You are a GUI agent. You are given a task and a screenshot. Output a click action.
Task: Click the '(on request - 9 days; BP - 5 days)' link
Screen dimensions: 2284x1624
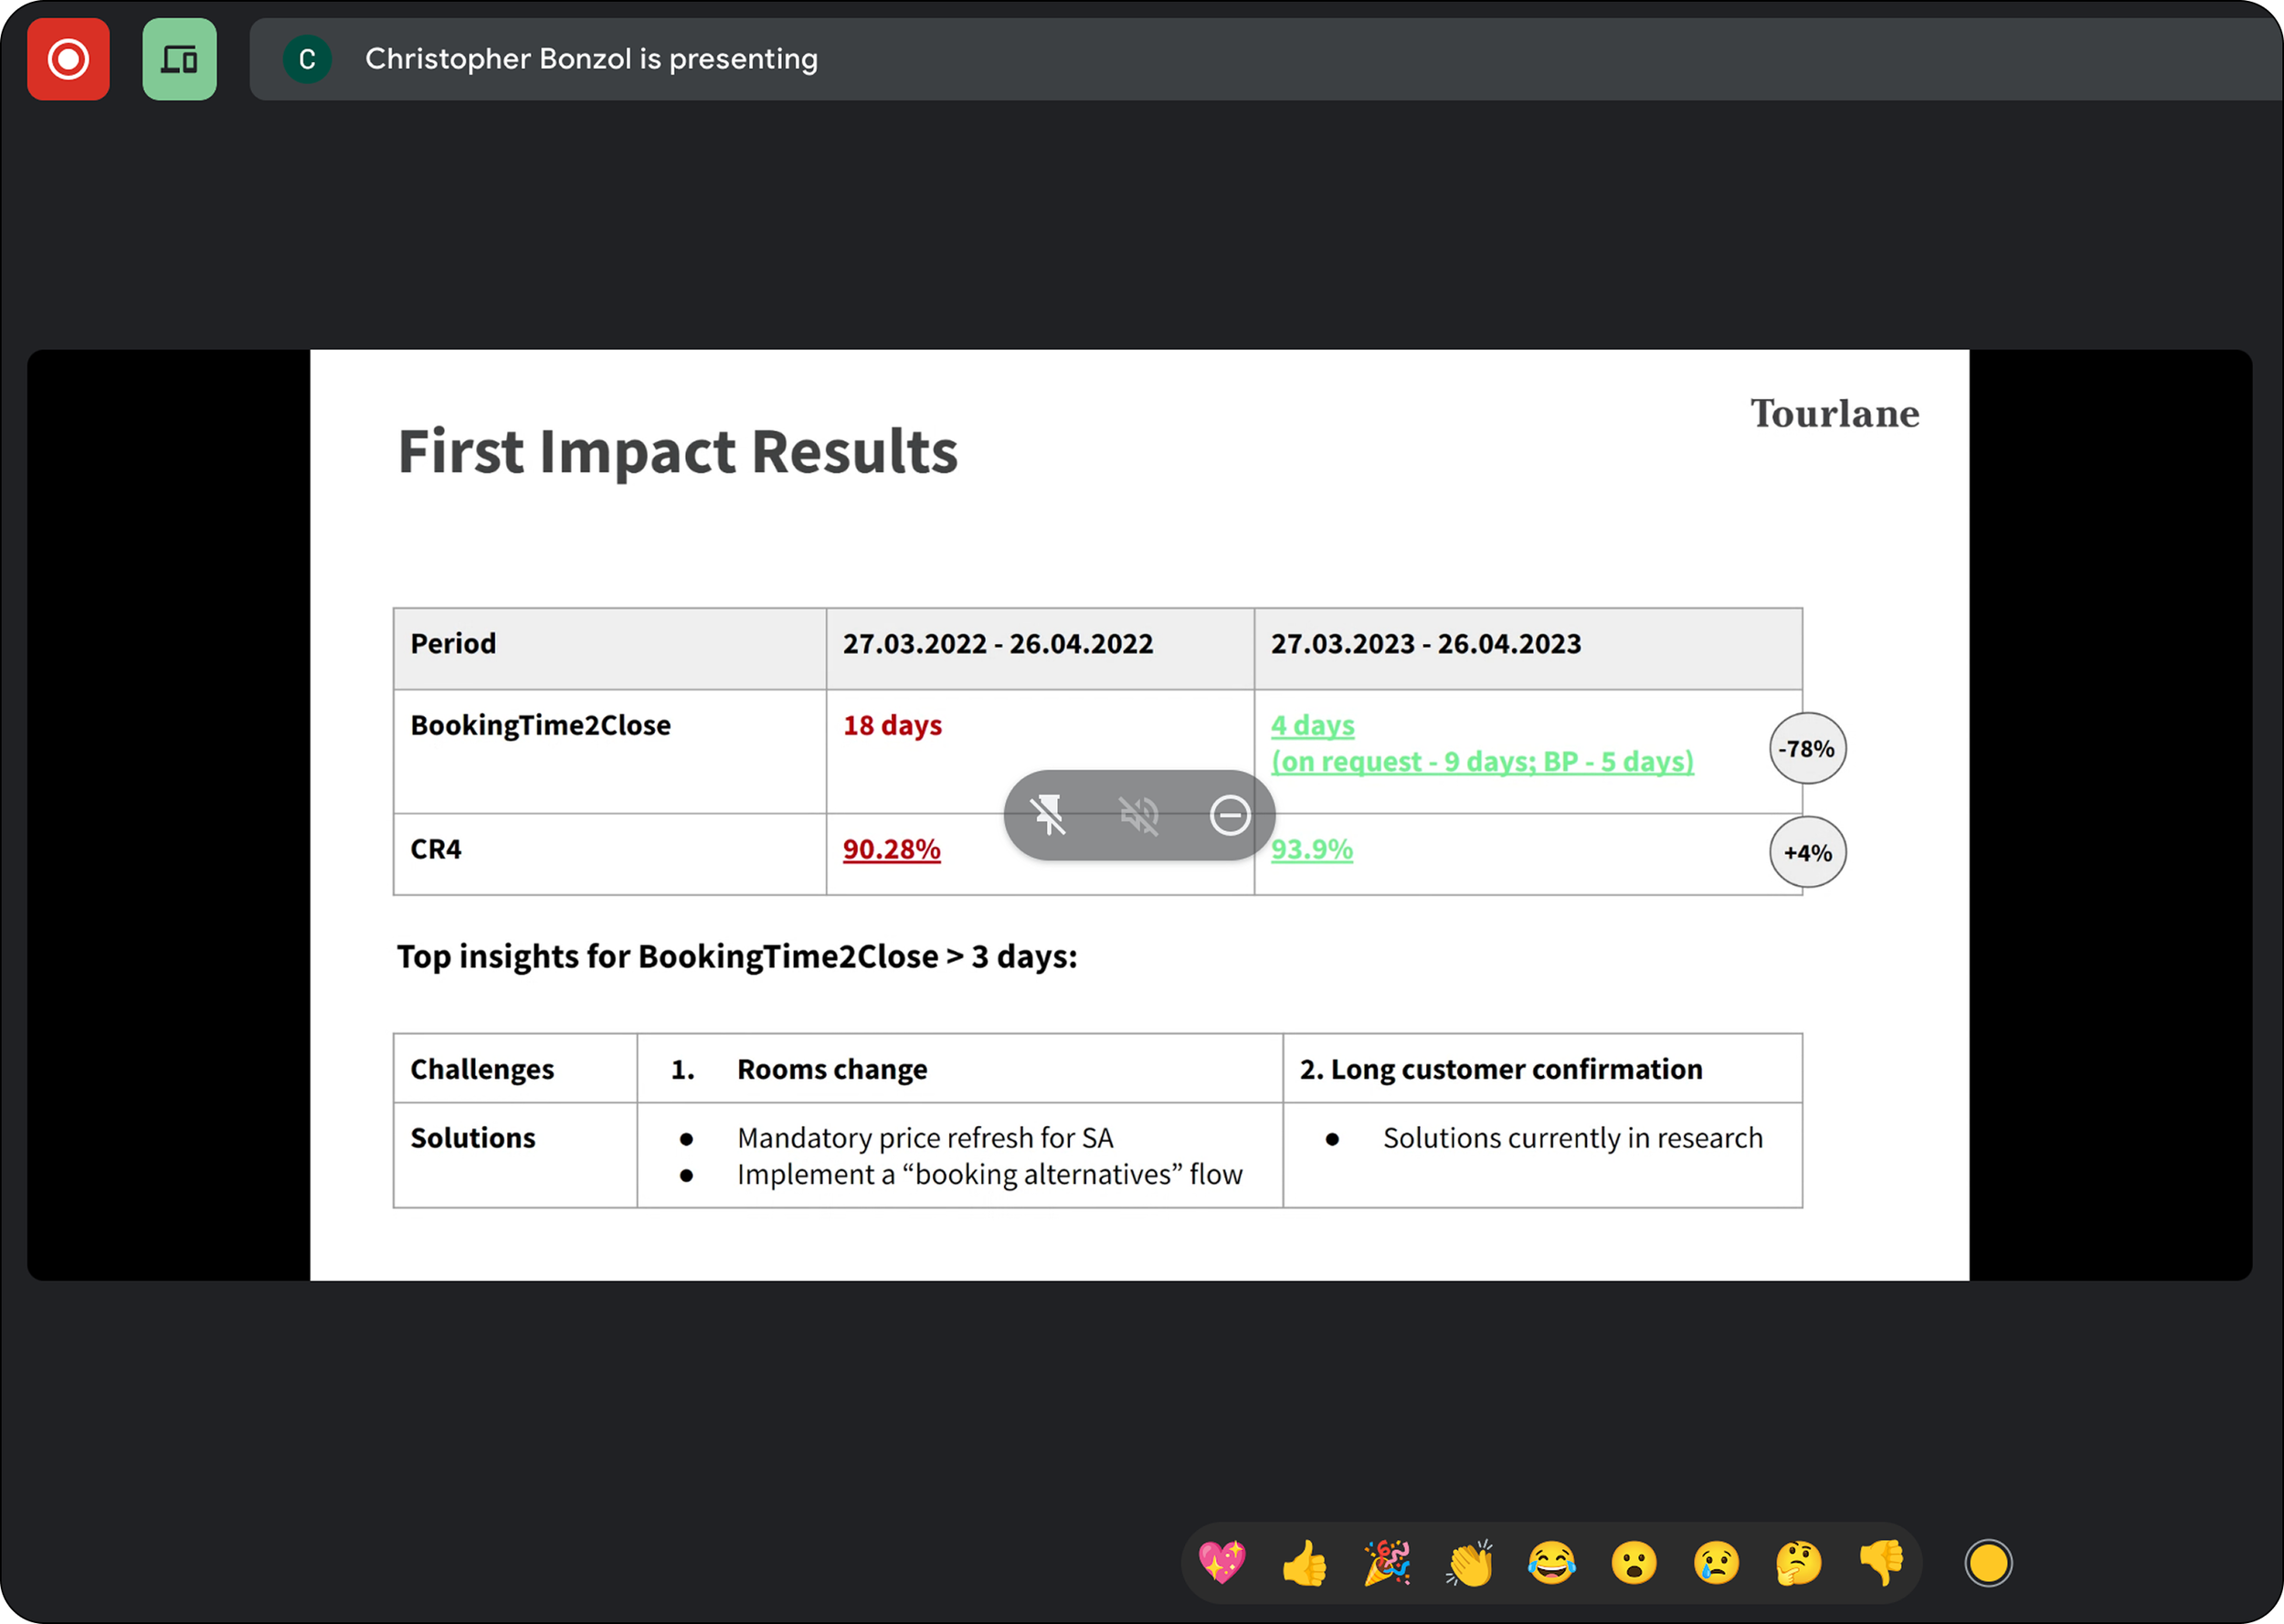pos(1482,761)
